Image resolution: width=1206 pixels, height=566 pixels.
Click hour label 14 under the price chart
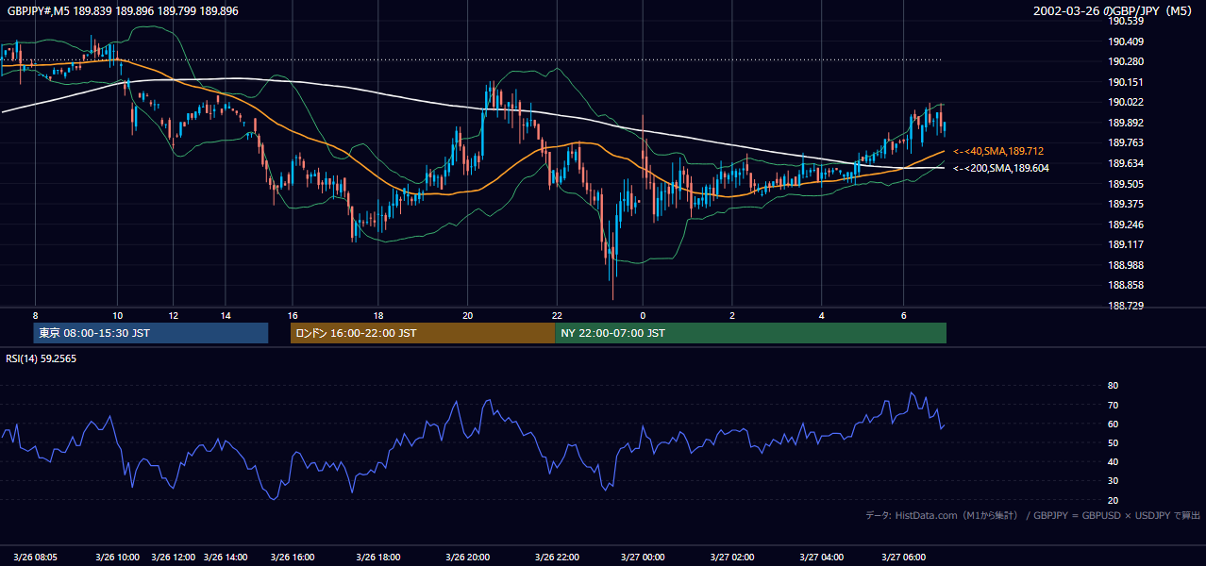(226, 316)
